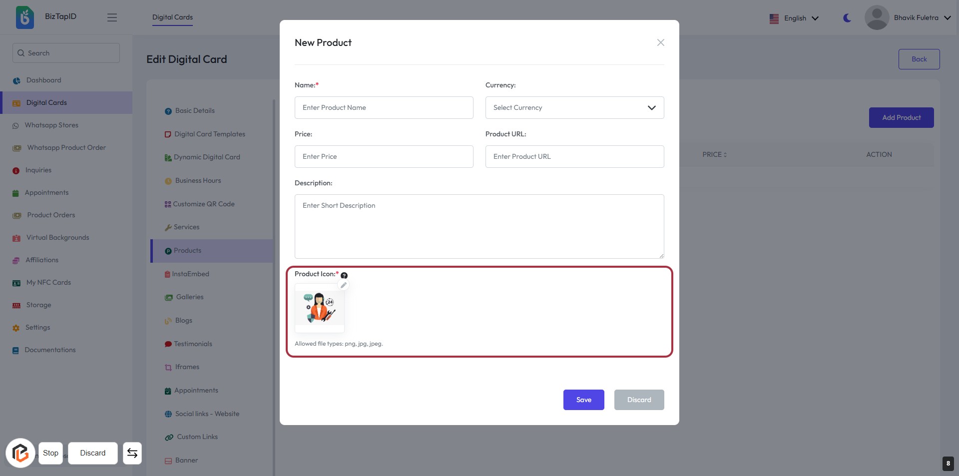Sort the table by PRICE column
Screen dimensions: 959x476
click(x=714, y=155)
